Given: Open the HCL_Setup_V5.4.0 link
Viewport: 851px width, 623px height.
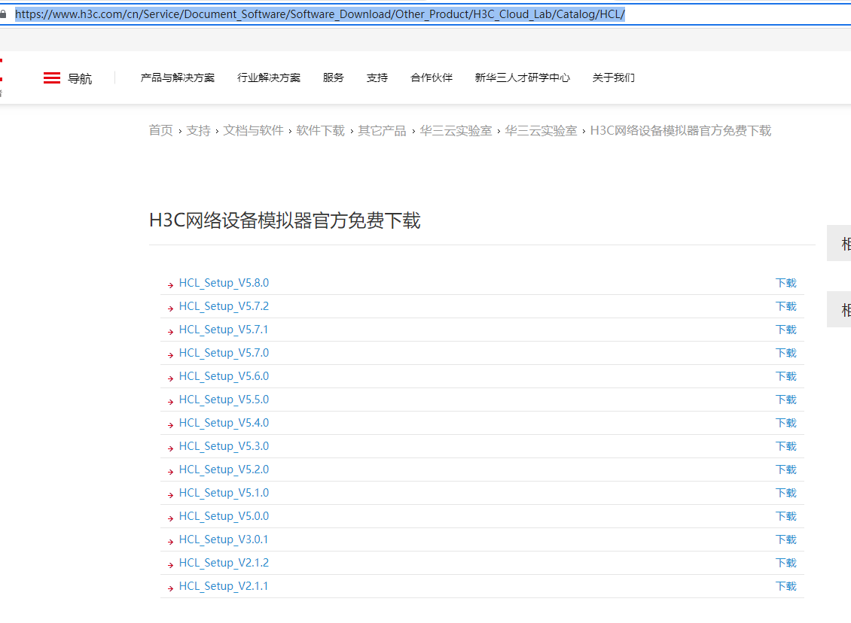Looking at the screenshot, I should click(x=224, y=423).
